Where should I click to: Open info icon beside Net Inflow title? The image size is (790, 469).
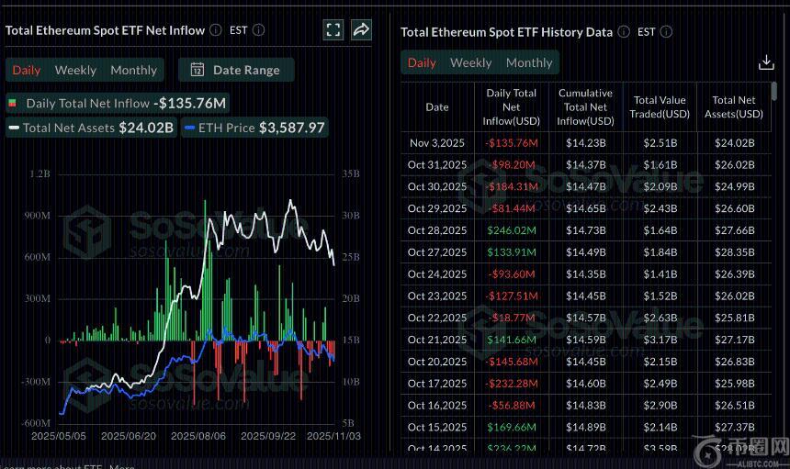tap(216, 30)
